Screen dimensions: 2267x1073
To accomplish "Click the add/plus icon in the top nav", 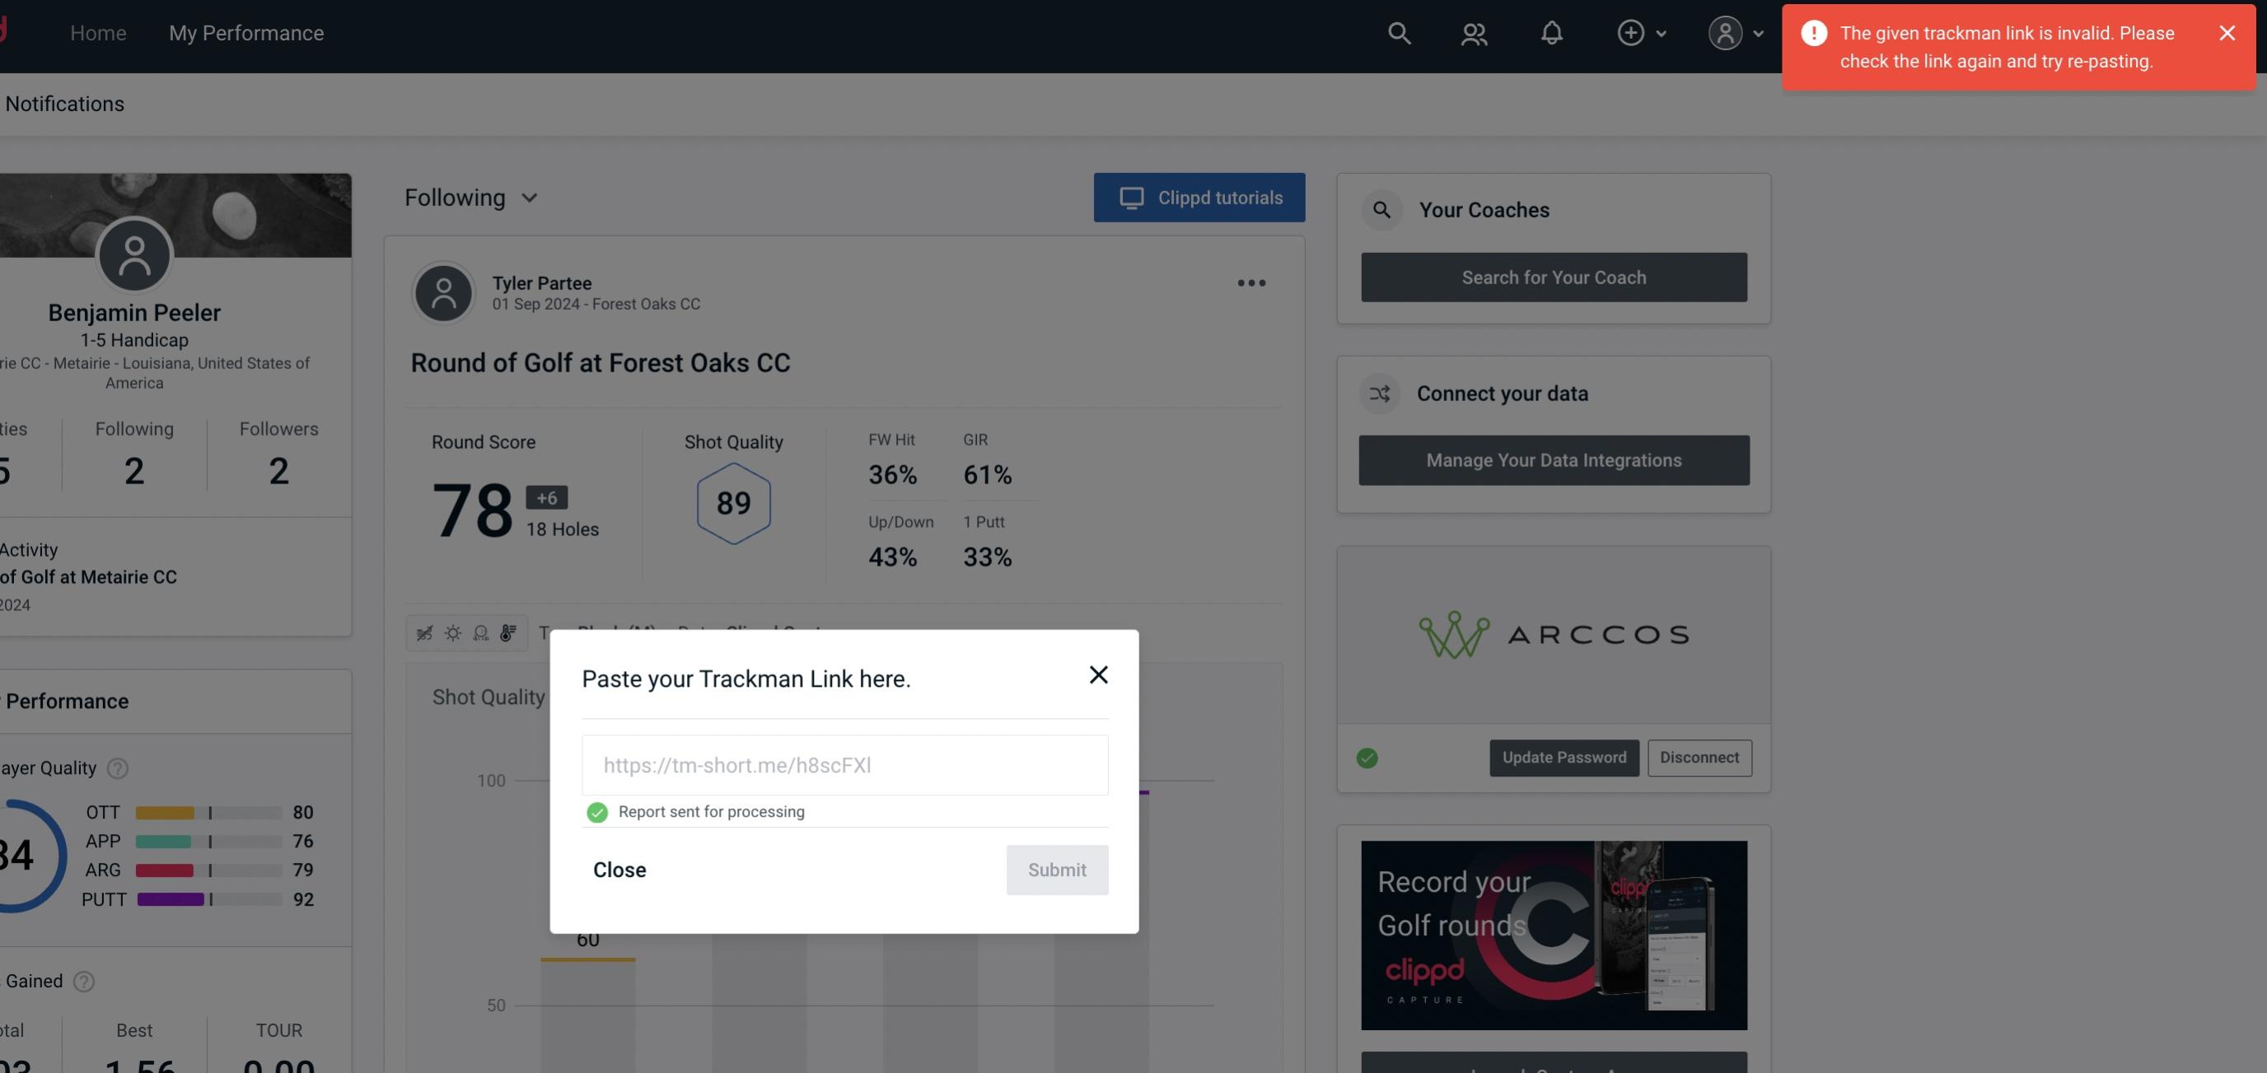I will click(x=1631, y=32).
